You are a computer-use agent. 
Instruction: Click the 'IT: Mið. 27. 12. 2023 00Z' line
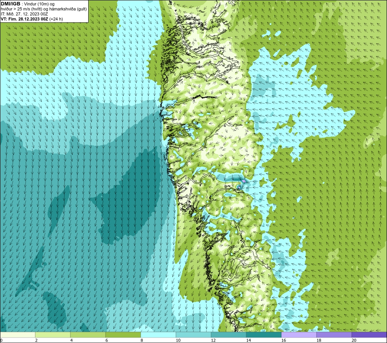24,14
